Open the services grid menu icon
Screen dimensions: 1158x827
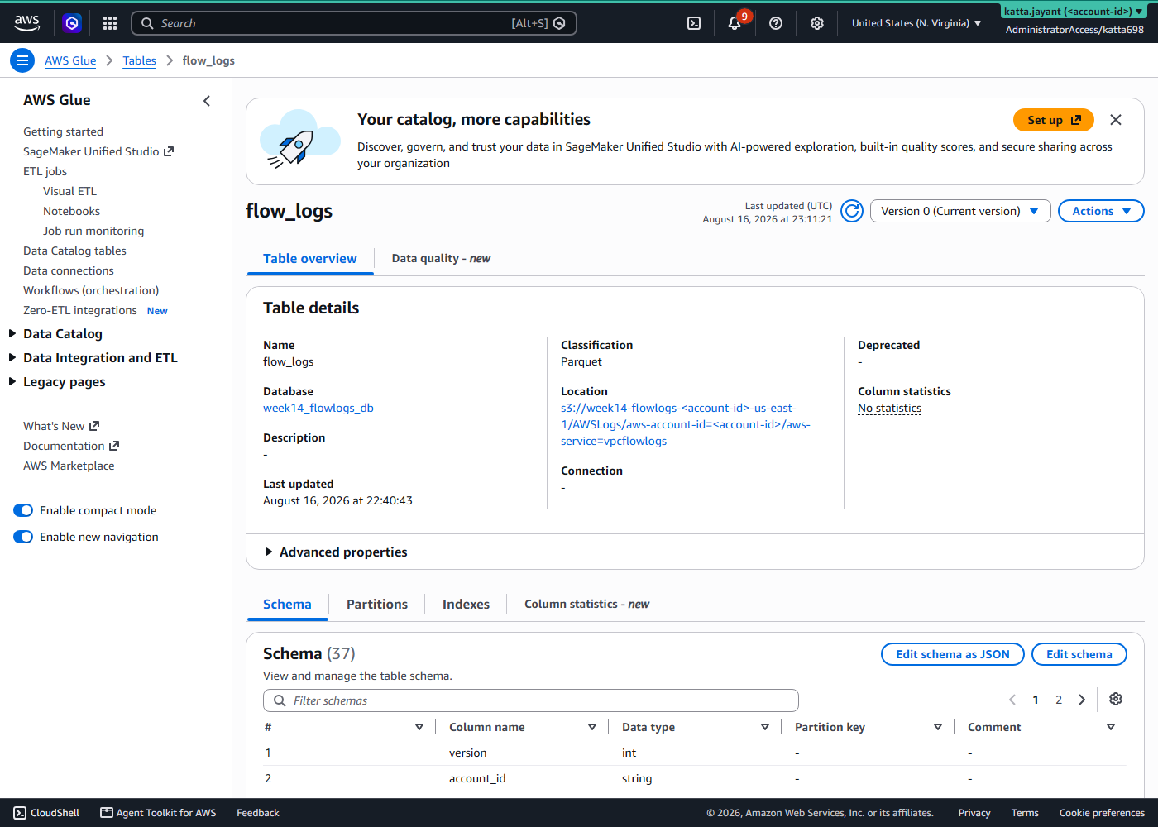(x=110, y=23)
